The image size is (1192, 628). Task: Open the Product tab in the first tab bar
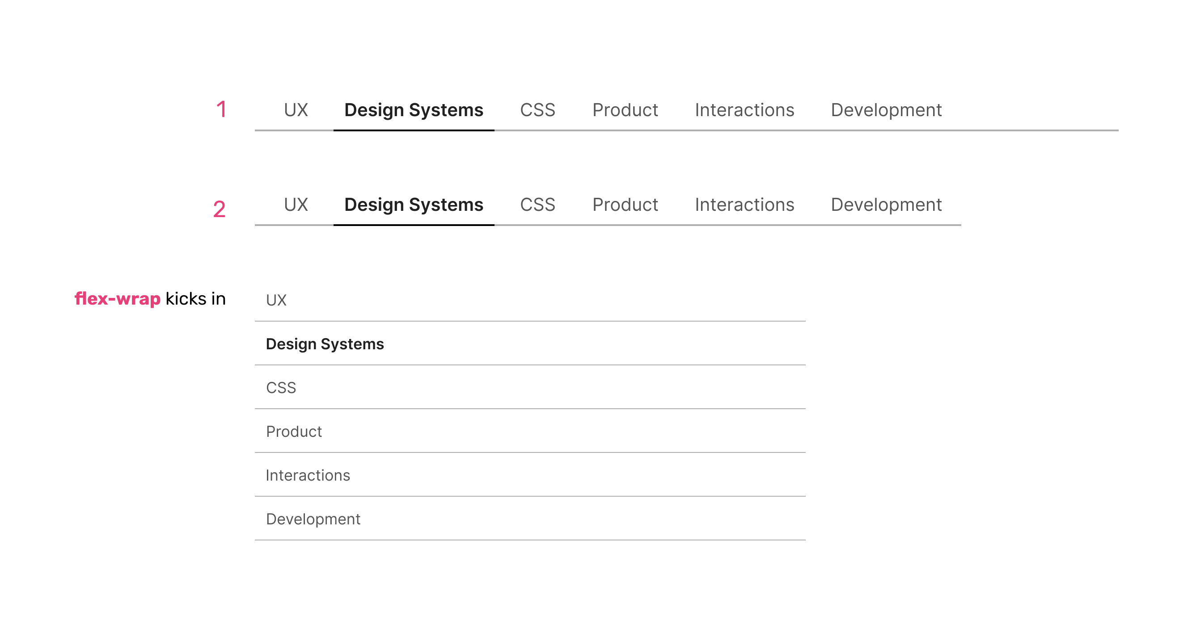point(625,110)
